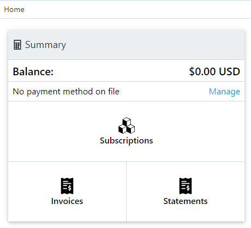Click blank space in the payment method row
The image size is (251, 228).
coord(164,92)
